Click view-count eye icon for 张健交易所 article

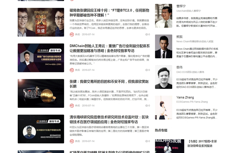(x=146, y=105)
